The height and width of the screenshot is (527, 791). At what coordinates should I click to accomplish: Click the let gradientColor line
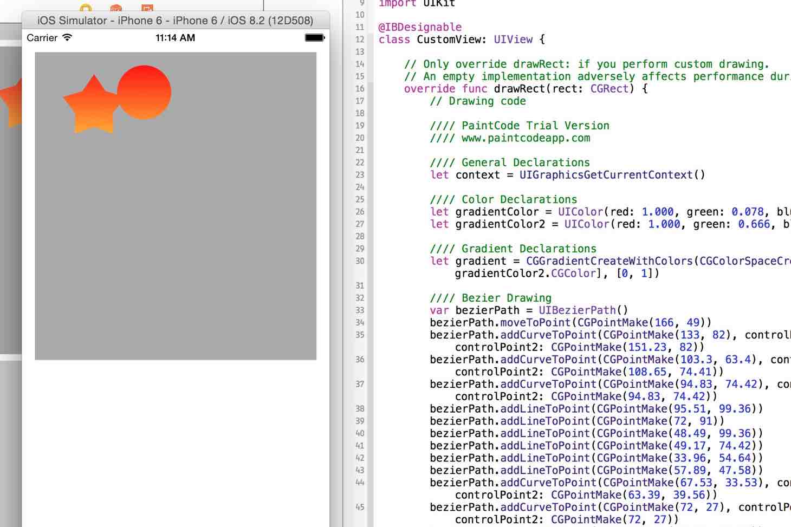click(610, 212)
